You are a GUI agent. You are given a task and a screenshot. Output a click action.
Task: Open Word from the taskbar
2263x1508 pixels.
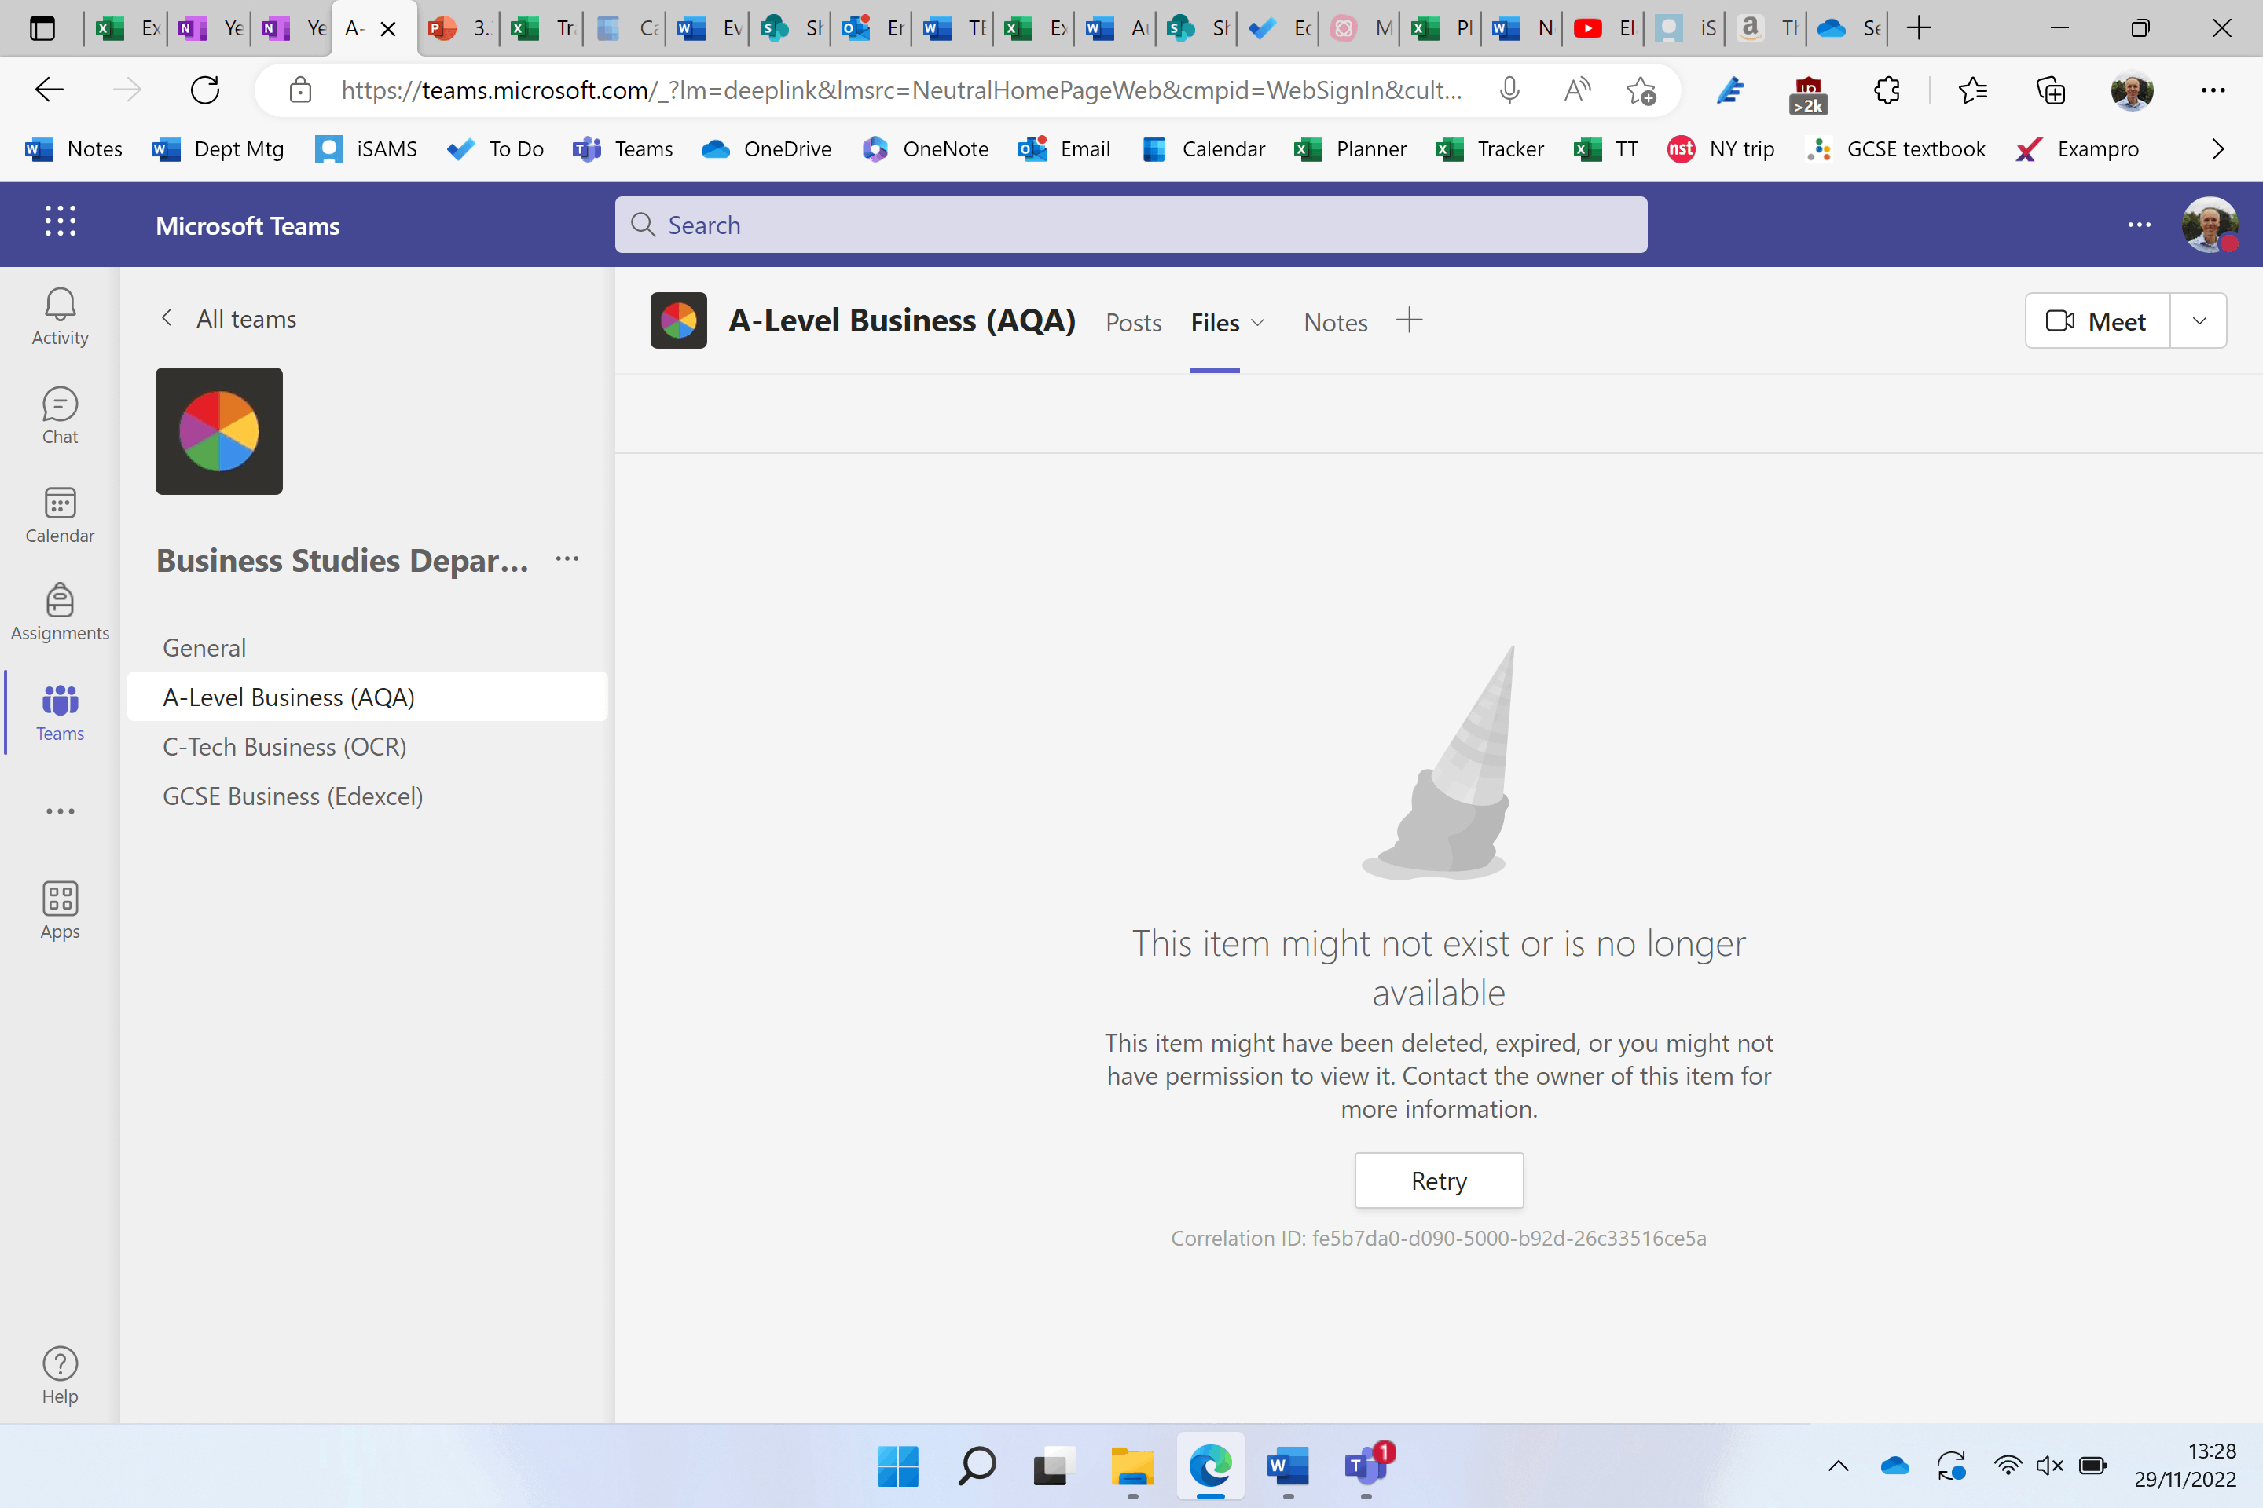pyautogui.click(x=1287, y=1466)
